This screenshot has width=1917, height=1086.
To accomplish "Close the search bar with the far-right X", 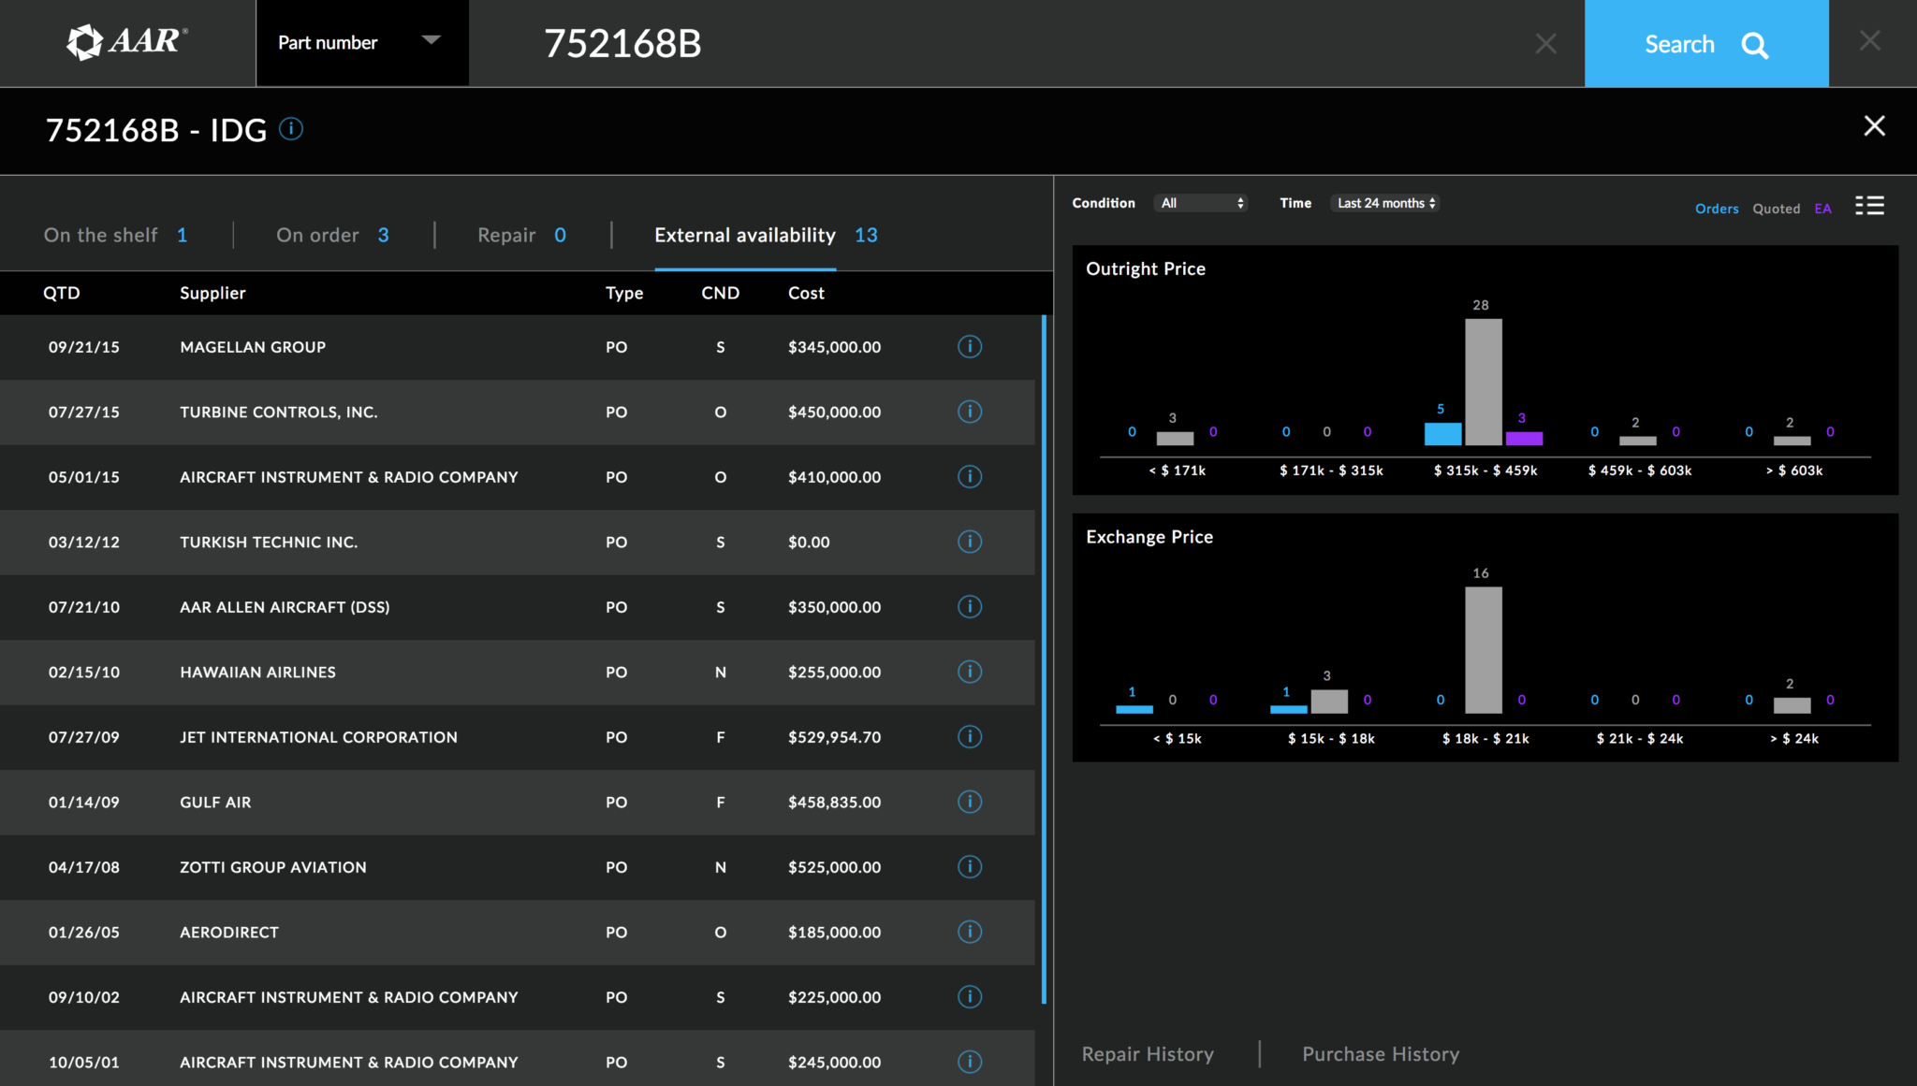I will pos(1869,41).
